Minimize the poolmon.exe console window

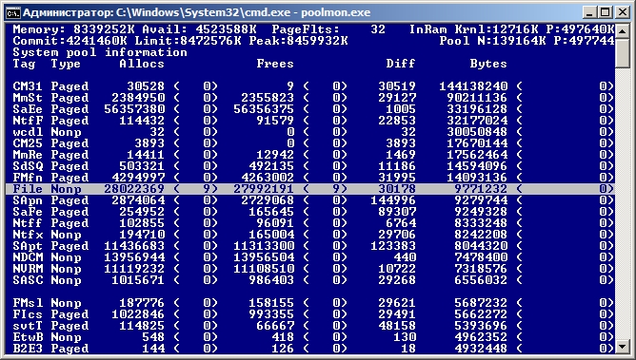[x=590, y=12]
